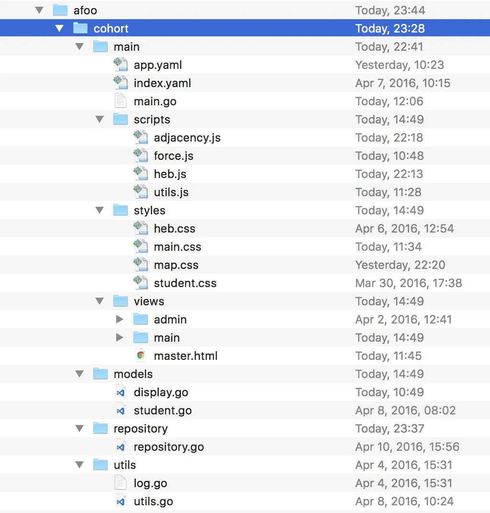Click the utils folder icon
Image resolution: width=490 pixels, height=513 pixels.
point(100,465)
